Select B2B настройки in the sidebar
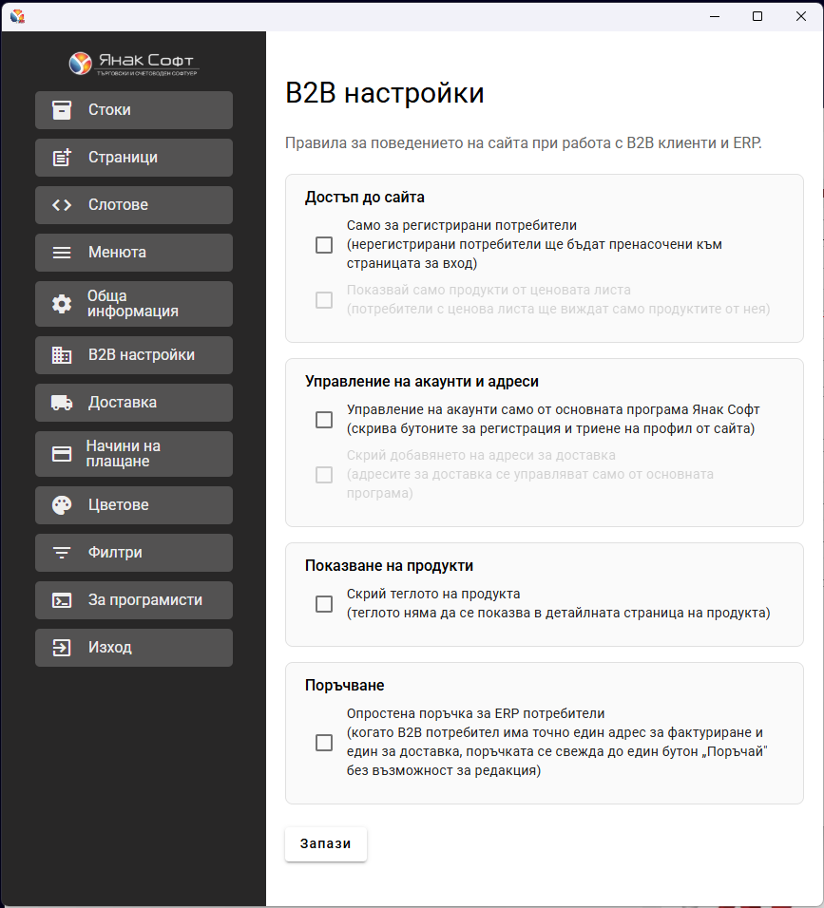The width and height of the screenshot is (824, 908). coord(134,355)
